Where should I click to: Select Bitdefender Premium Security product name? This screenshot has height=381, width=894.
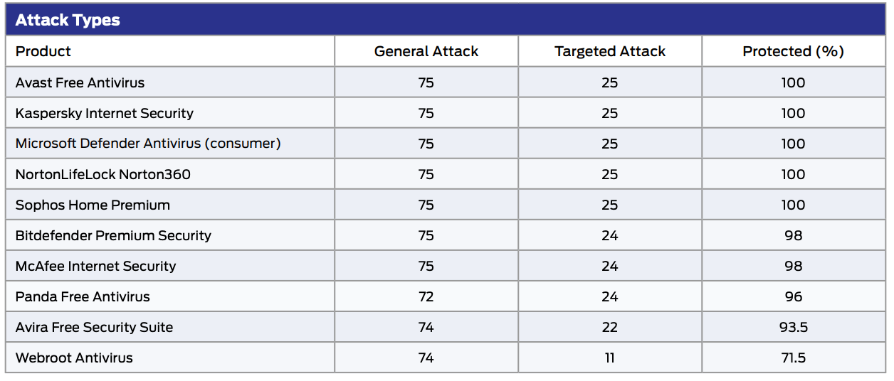pos(113,235)
